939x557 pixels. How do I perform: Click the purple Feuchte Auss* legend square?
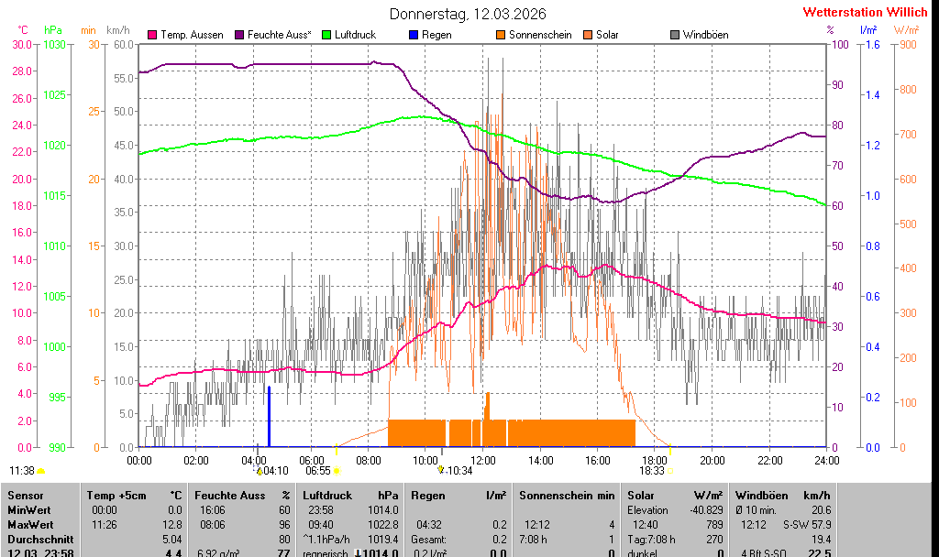coord(240,35)
